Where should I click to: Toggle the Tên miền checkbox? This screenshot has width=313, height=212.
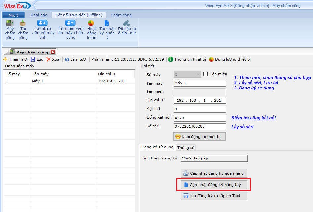coord(205,74)
